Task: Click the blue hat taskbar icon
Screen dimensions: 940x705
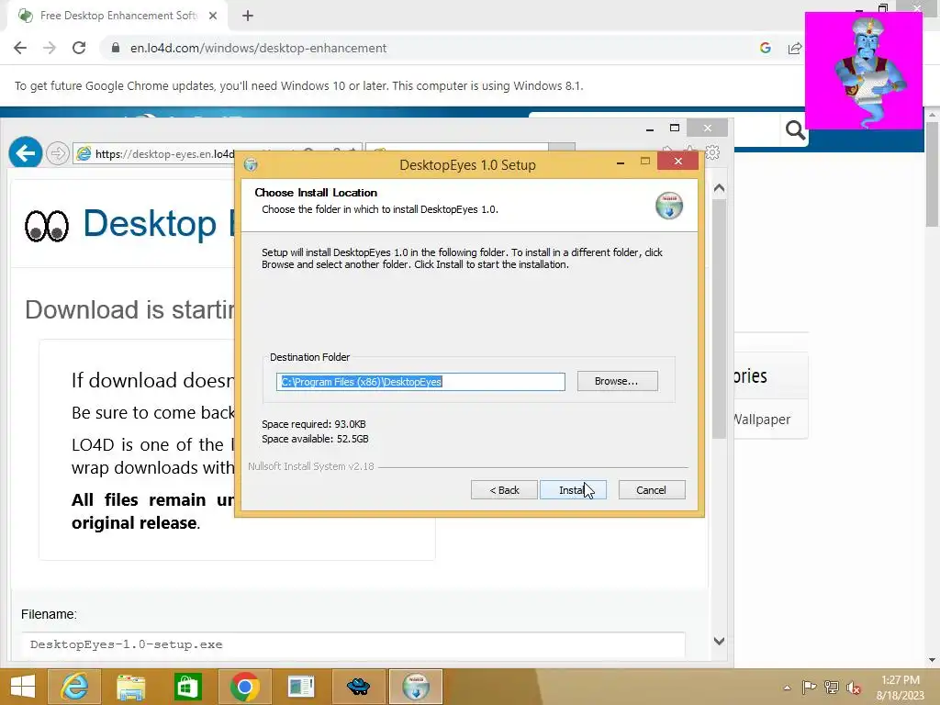Action: coord(358,687)
